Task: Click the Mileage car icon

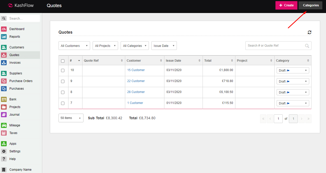Action: (x=4, y=125)
